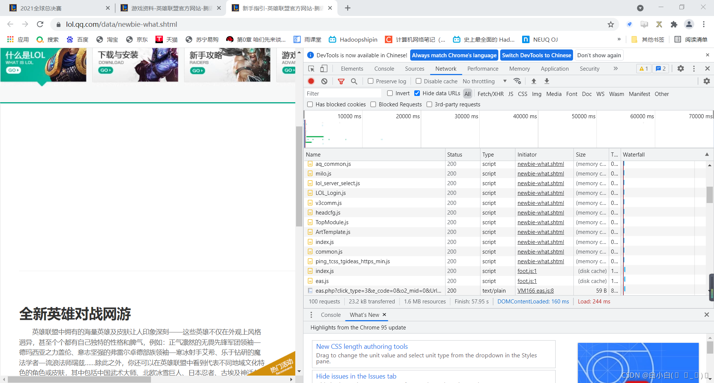
Task: Click the warnings count badge
Action: pos(644,68)
